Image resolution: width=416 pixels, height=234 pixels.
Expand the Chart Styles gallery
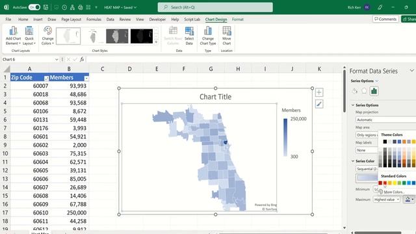[156, 42]
